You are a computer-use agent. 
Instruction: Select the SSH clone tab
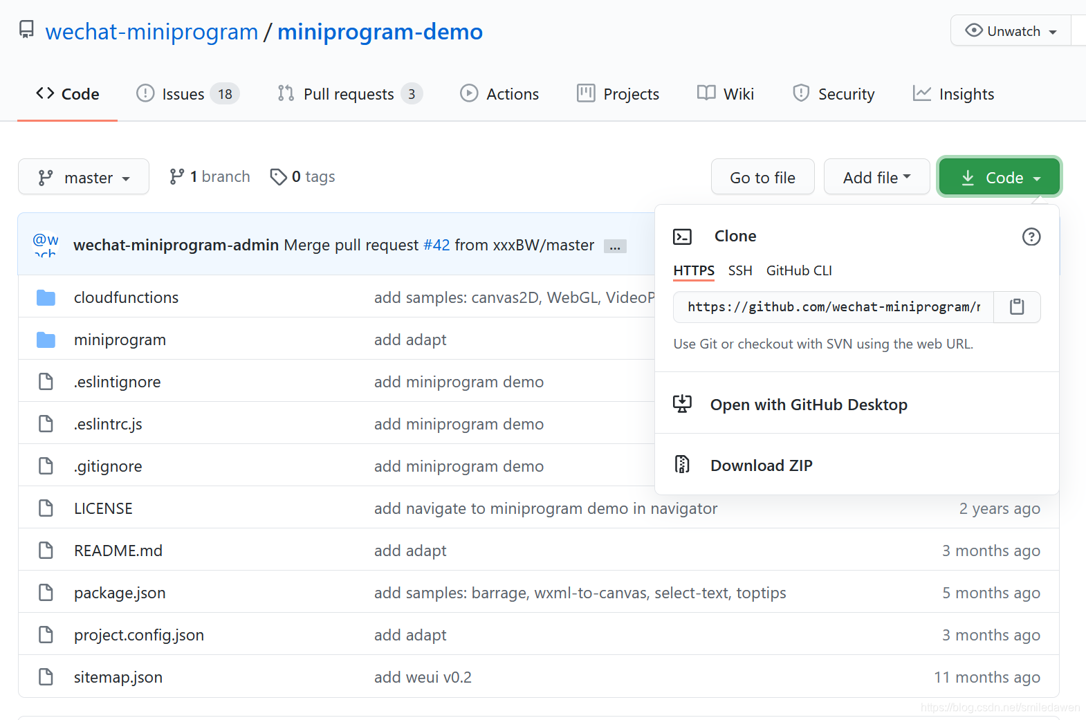point(740,270)
